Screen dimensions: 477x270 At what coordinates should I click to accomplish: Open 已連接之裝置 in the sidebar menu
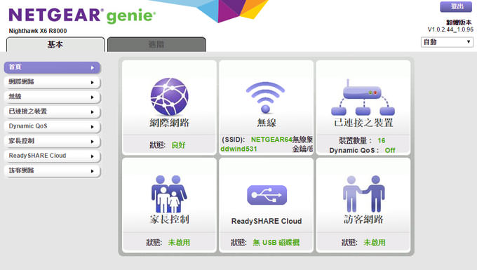(x=52, y=112)
